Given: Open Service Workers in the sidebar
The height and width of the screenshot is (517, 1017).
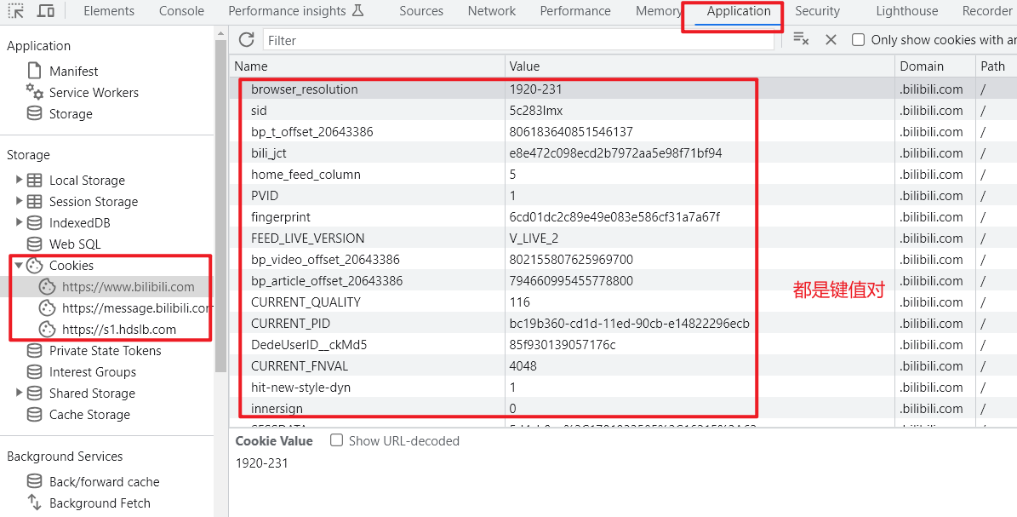Looking at the screenshot, I should 94,93.
